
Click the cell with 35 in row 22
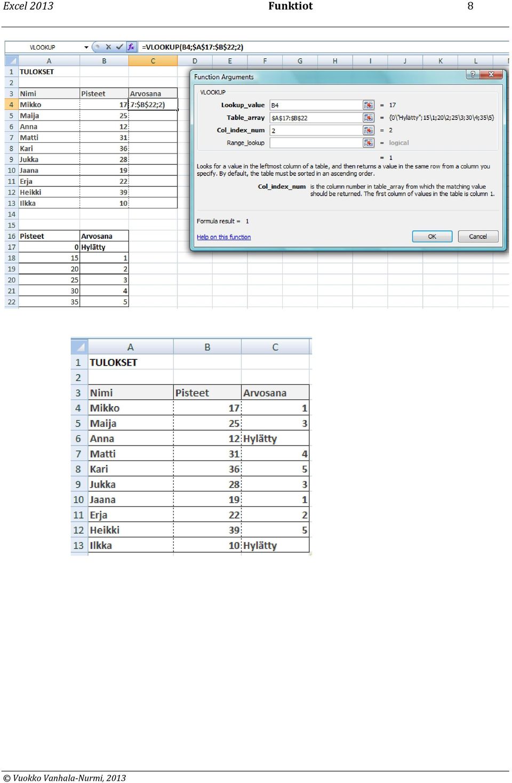(x=49, y=302)
